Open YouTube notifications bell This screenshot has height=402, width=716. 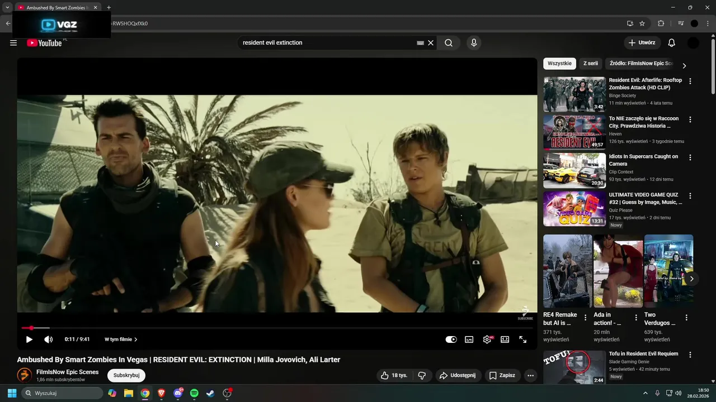point(672,43)
